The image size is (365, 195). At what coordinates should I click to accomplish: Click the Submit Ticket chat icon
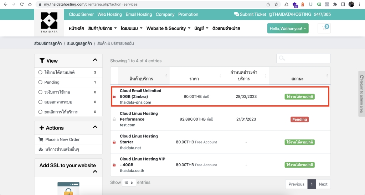click(x=236, y=15)
